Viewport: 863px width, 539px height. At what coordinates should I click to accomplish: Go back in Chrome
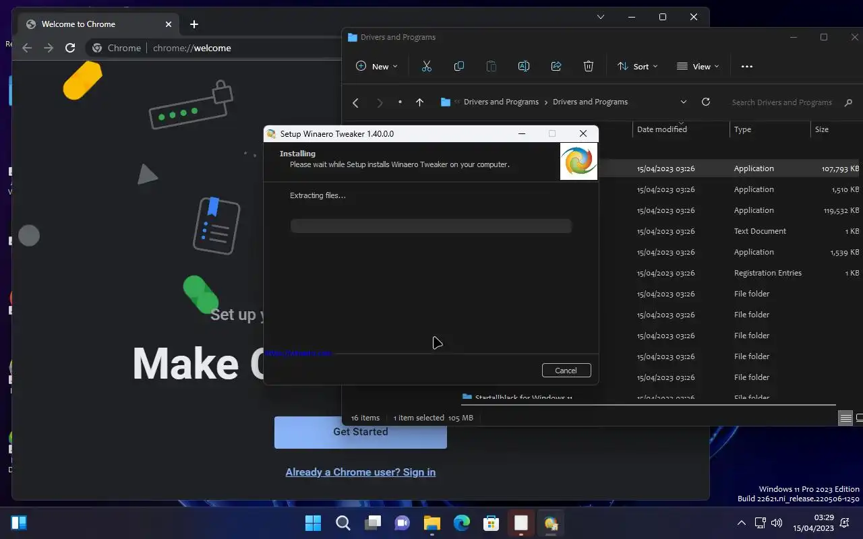27,48
